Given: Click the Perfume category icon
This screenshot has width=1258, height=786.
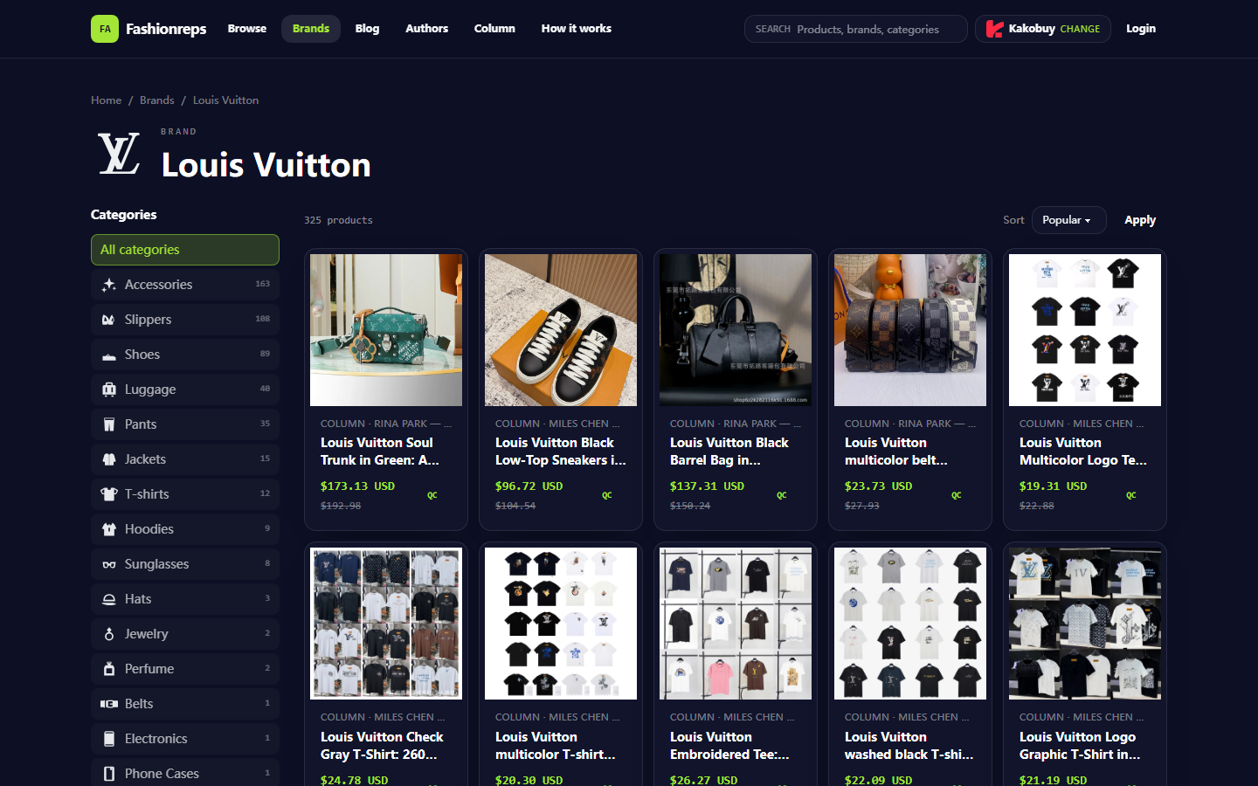Looking at the screenshot, I should [109, 669].
